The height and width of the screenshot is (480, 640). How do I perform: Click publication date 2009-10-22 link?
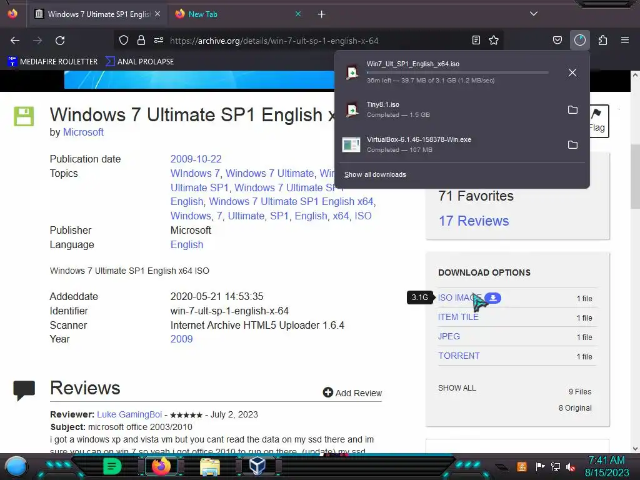tap(196, 159)
